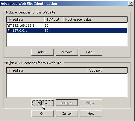Select the 127.0.0.1 identity row
135x121 pixels.
pyautogui.click(x=67, y=31)
